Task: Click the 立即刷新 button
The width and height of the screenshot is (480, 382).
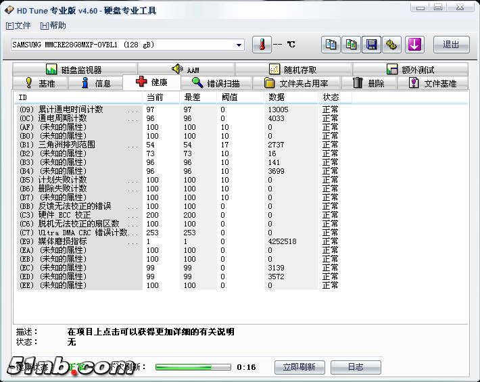Action: (299, 367)
